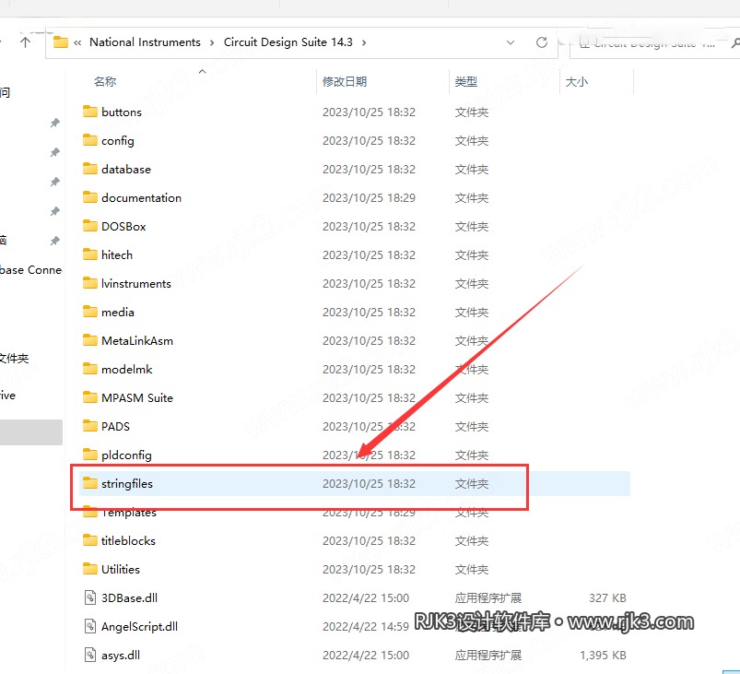Open the config folder icon
Image resolution: width=740 pixels, height=674 pixels.
(x=89, y=140)
